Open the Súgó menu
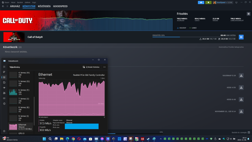Viewport: 252px width, 142px height. (34, 3)
